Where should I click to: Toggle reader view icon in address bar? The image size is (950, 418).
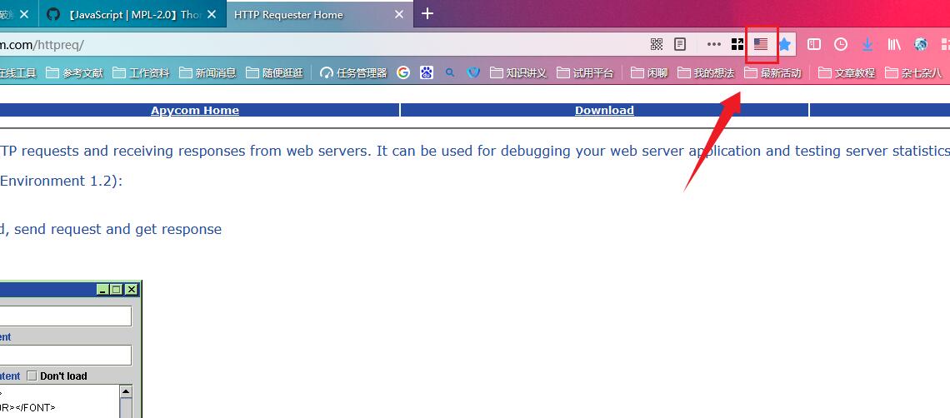click(x=680, y=44)
